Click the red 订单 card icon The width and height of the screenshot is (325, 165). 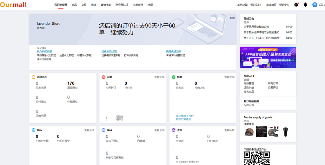point(103,77)
